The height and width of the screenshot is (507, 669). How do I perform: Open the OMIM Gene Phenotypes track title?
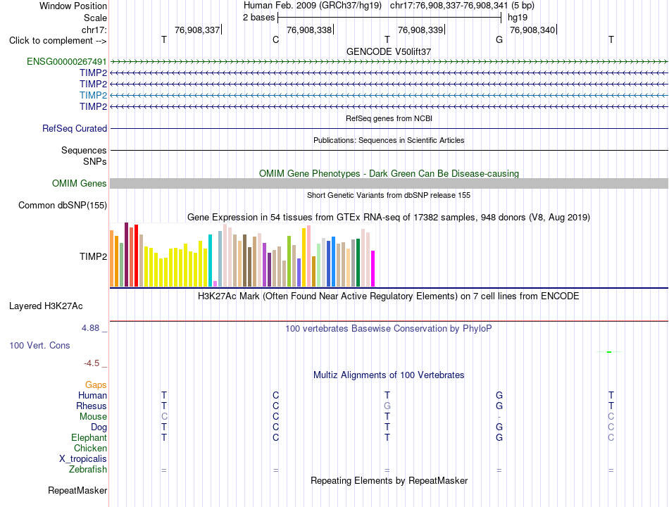click(x=389, y=173)
